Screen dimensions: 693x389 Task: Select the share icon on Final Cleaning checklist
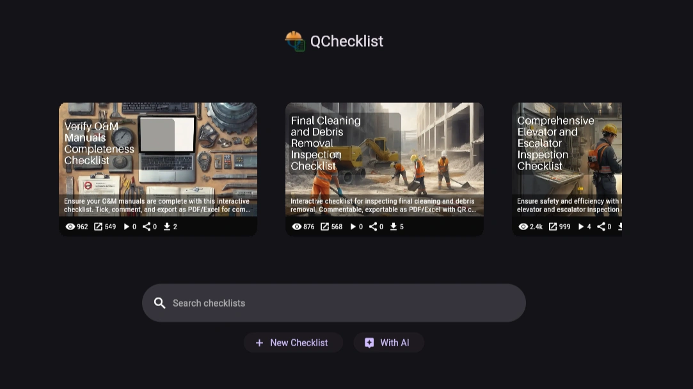coord(372,227)
